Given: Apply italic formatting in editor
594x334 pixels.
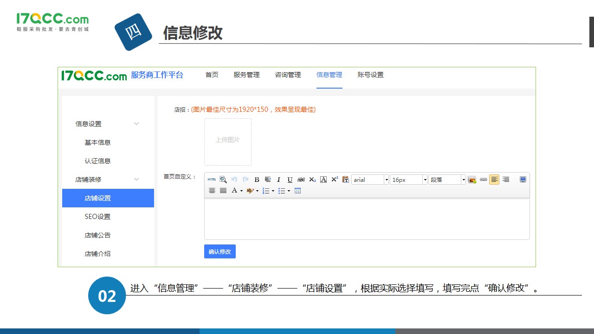Looking at the screenshot, I should [x=278, y=180].
